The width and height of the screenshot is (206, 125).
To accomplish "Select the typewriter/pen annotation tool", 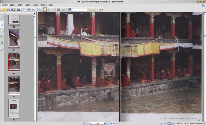I will click(x=63, y=10).
